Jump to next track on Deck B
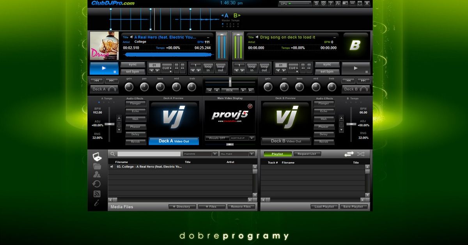Viewport: 468px width, 245px height. 363,81
